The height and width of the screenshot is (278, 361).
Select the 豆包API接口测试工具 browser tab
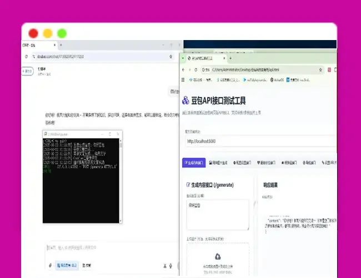pyautogui.click(x=206, y=58)
